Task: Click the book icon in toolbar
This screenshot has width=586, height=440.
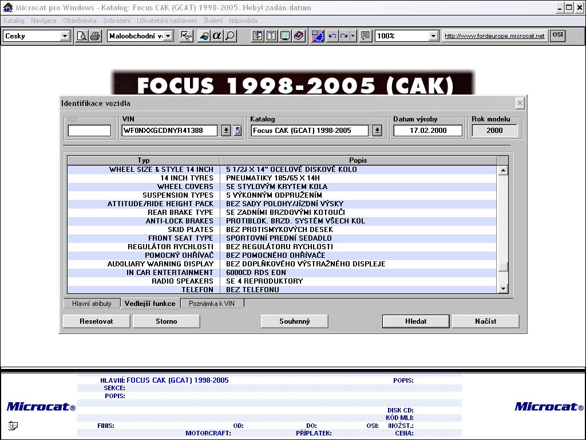Action: [x=298, y=36]
